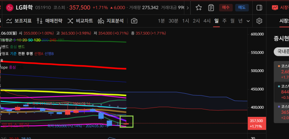Expand the header ticker info chevron
The width and height of the screenshot is (289, 139).
click(188, 8)
